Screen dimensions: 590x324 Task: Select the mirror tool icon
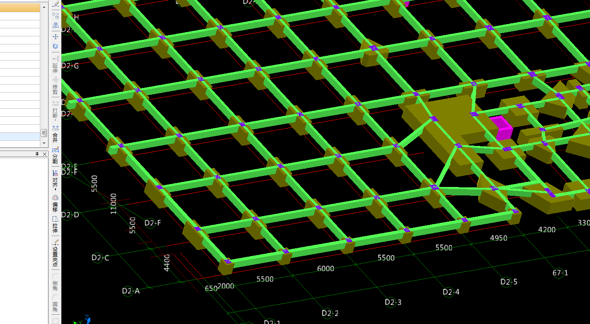[55, 26]
